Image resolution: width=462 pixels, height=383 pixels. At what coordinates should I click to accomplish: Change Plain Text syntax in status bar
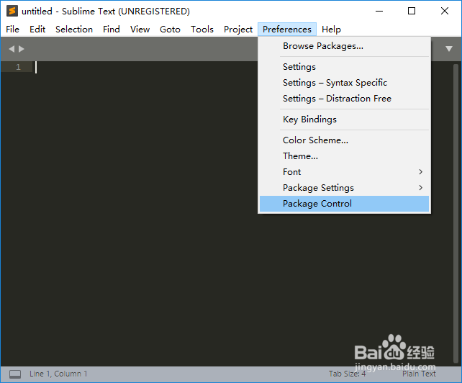(419, 374)
